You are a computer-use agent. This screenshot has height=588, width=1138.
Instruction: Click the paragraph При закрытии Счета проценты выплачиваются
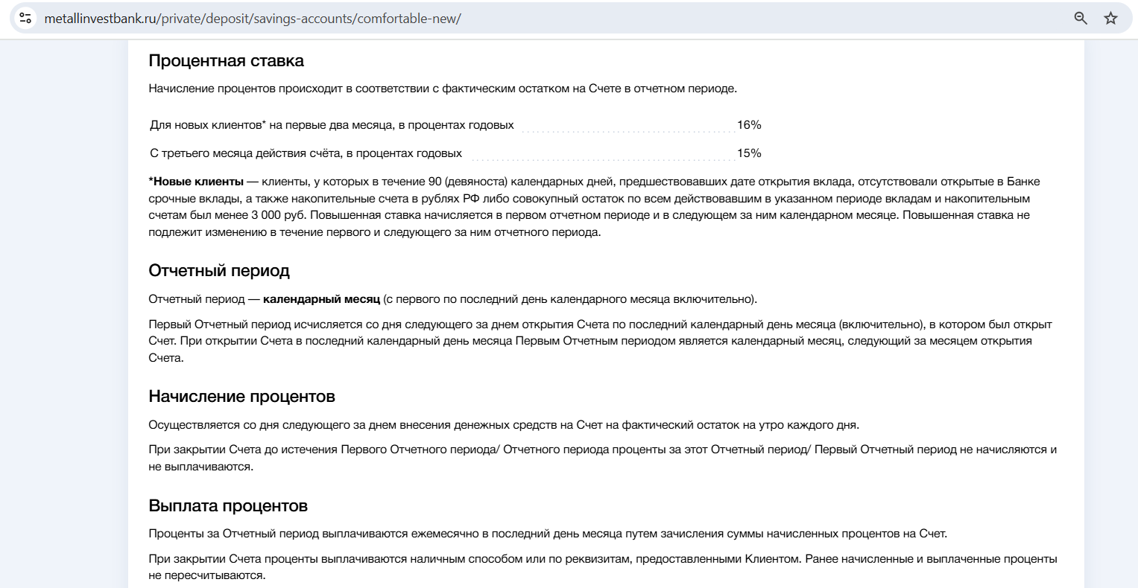[603, 567]
